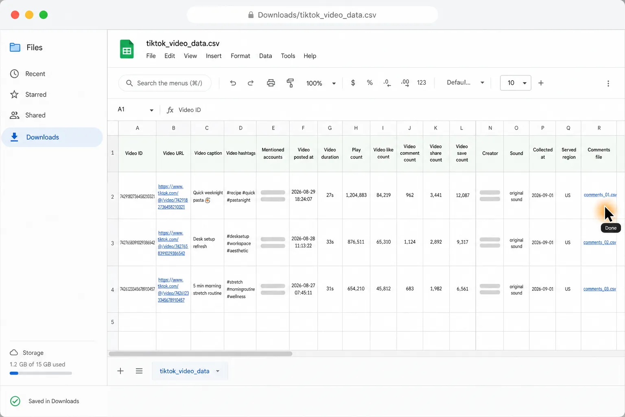Viewport: 625px width, 417px height.
Task: Click the magnifier search icon
Action: (x=129, y=83)
